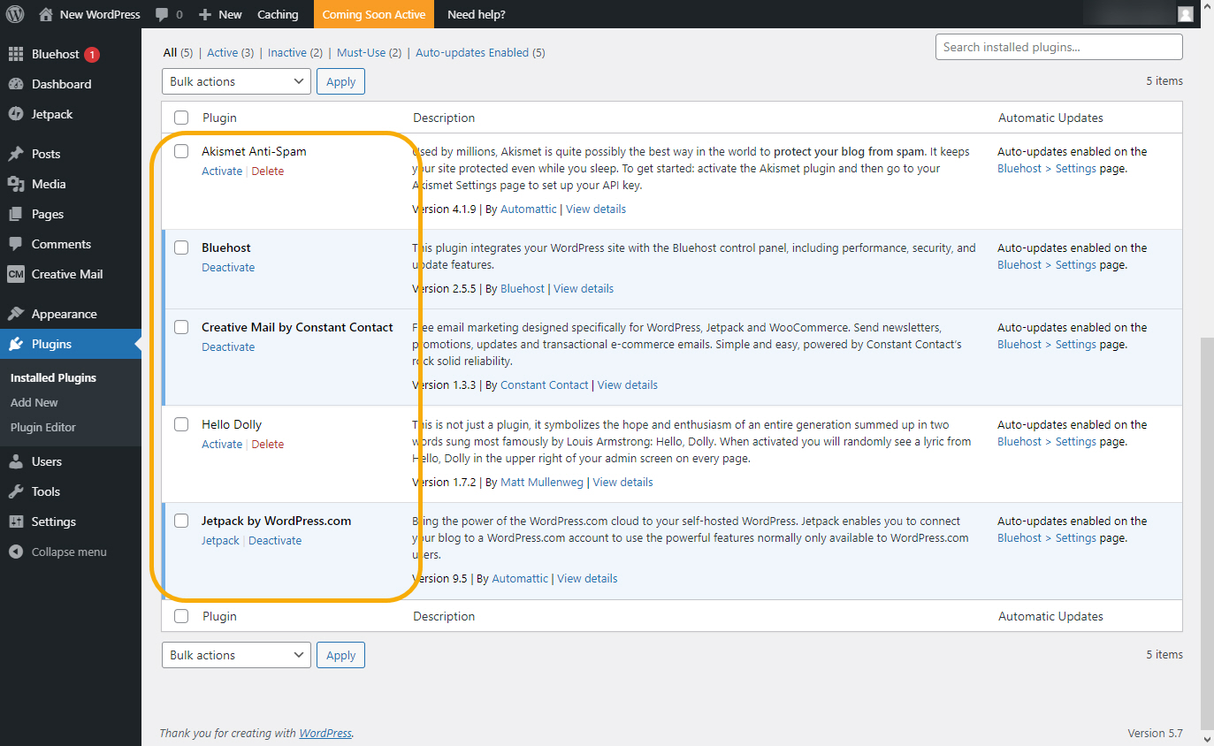1214x746 pixels.
Task: Click the top Apply button
Action: [x=340, y=81]
